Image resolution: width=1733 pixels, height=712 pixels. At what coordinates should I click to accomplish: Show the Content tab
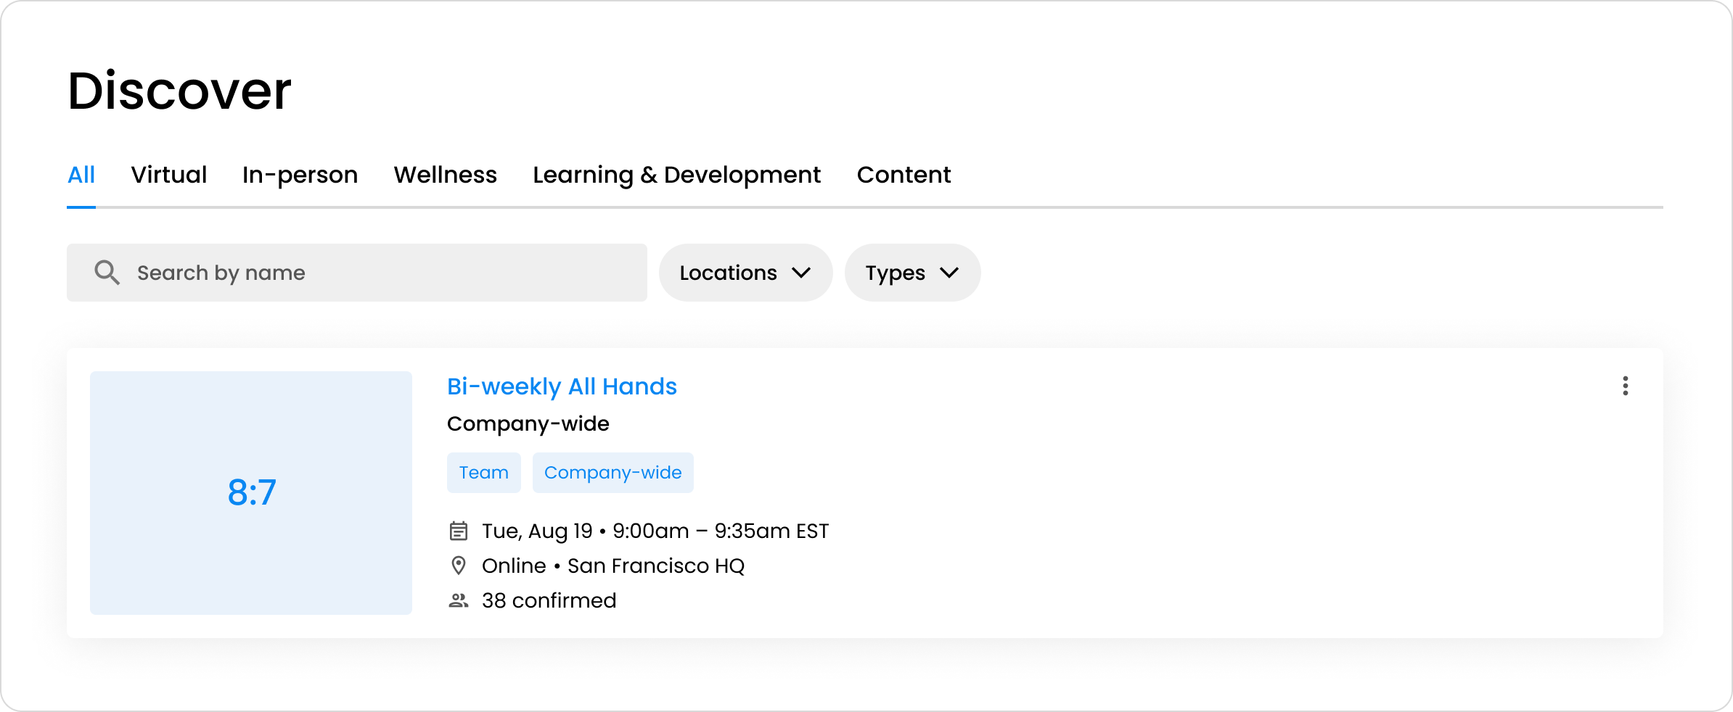904,175
